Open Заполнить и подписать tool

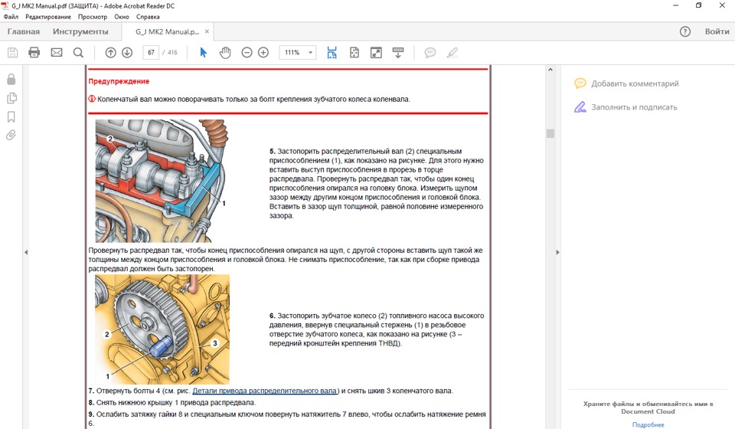click(x=626, y=107)
